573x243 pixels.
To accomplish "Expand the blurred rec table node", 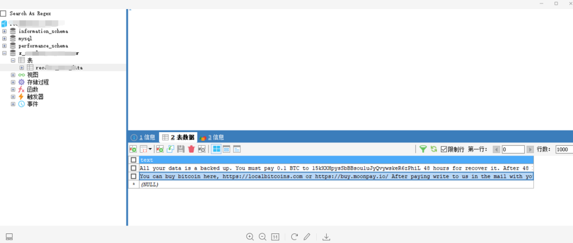I will [x=22, y=67].
